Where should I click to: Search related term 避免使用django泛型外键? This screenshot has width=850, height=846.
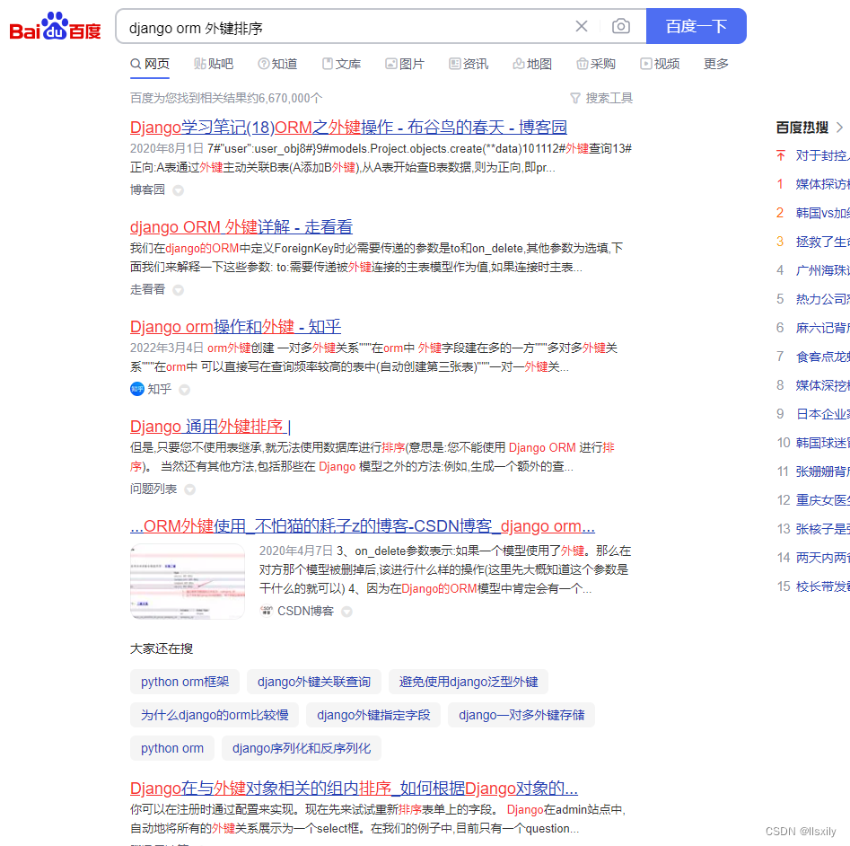click(469, 682)
